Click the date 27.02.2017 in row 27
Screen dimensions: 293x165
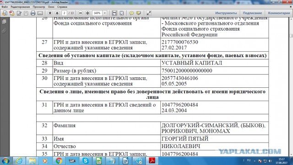[174, 48]
